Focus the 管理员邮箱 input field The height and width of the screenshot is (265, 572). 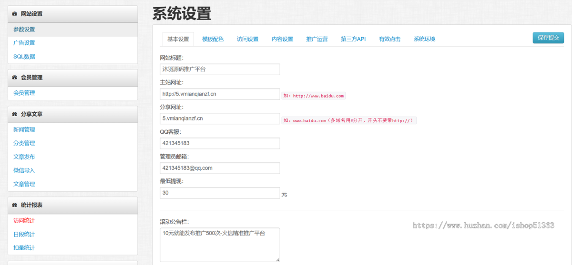coord(220,168)
